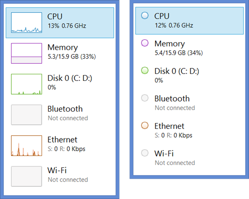Select the purple Memory circle icon
This screenshot has width=249, height=199.
pos(145,43)
